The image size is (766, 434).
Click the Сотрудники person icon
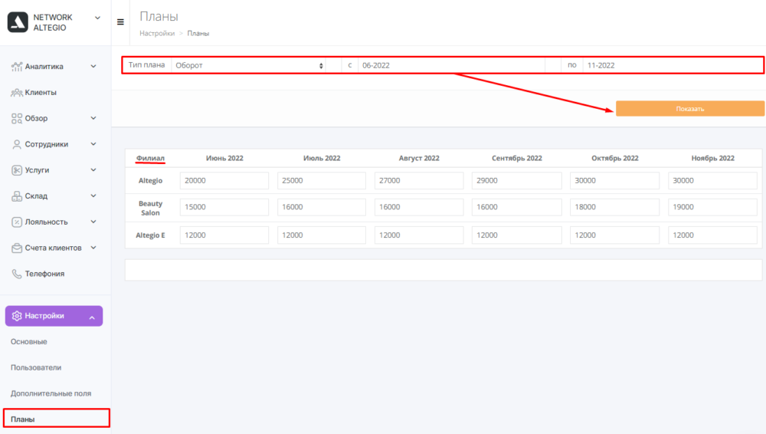17,144
